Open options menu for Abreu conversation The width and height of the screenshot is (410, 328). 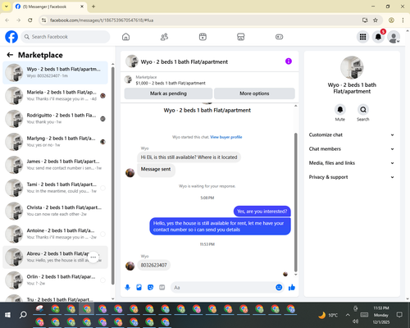[93, 257]
